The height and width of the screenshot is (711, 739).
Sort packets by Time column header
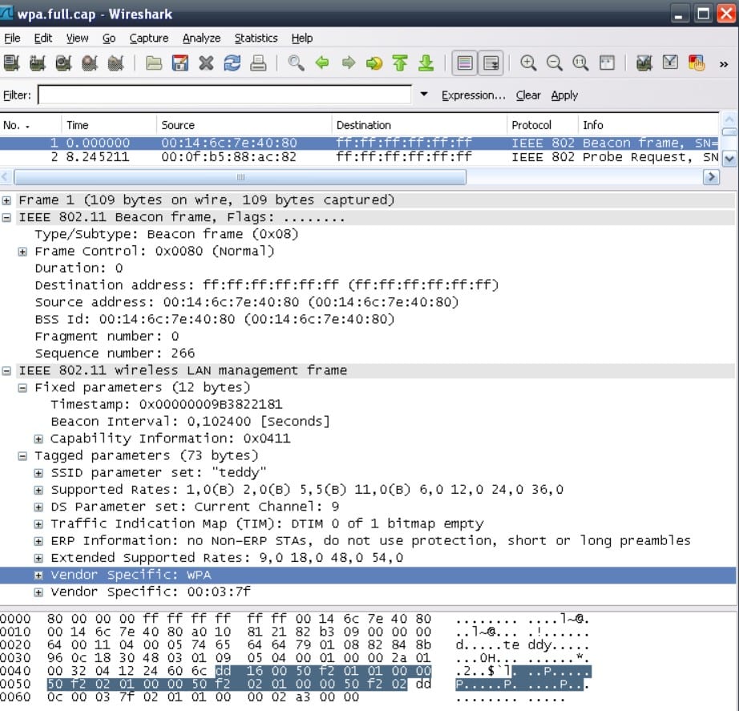(108, 125)
